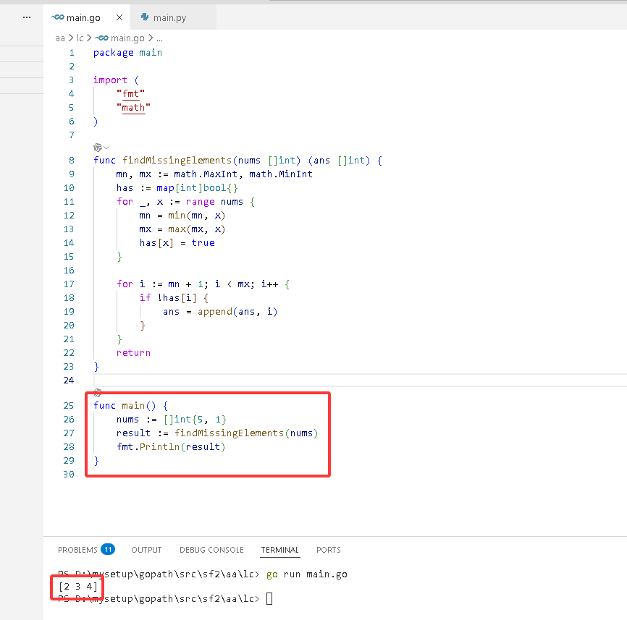Open the PROBLEMS panel tab
This screenshot has width=627, height=620.
77,550
